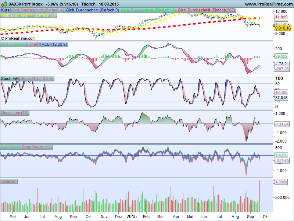
Task: Click the Okt marker at the time axis end
Action: [265, 217]
